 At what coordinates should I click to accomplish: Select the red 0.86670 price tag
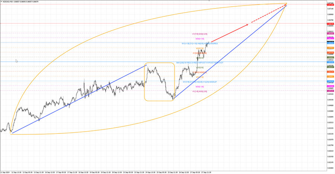click(331, 24)
